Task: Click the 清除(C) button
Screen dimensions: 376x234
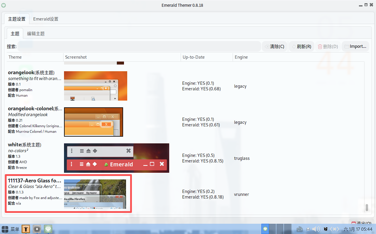Action: [x=274, y=46]
